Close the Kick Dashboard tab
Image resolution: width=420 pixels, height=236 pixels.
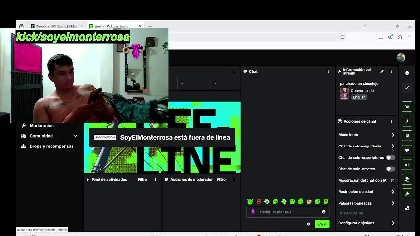click(140, 26)
